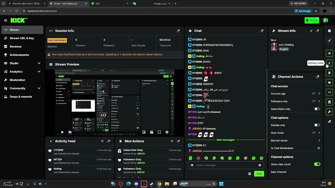Viewport: 335px width, 188px height.
Task: Open the AI Chat Moderation external link icon
Action: [x=319, y=148]
